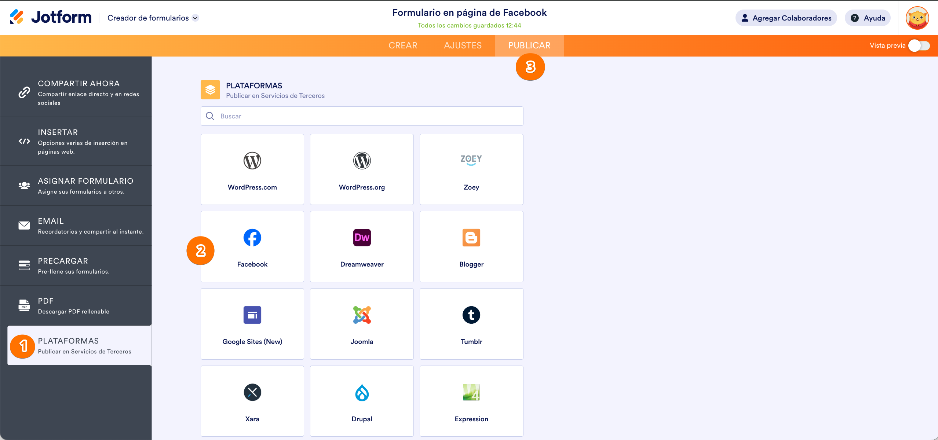Viewport: 938px width, 440px height.
Task: Click the Facebook platform icon
Action: pyautogui.click(x=252, y=238)
